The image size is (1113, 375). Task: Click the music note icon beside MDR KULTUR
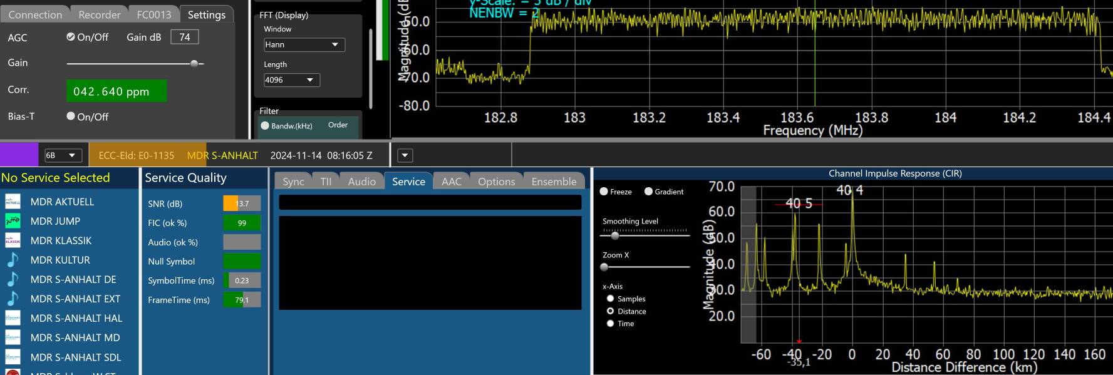click(13, 260)
